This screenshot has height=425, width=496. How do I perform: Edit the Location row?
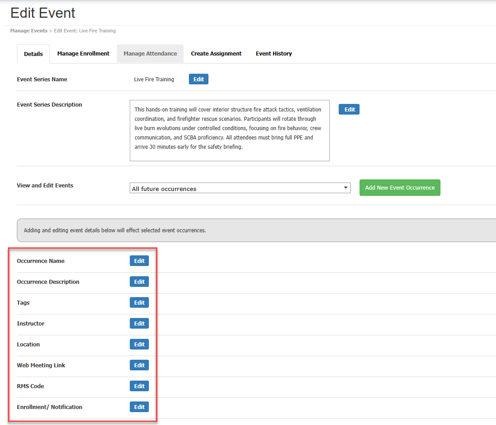[139, 345]
